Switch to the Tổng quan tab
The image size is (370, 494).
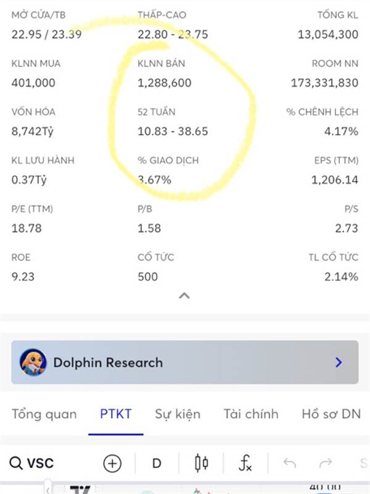tap(44, 414)
